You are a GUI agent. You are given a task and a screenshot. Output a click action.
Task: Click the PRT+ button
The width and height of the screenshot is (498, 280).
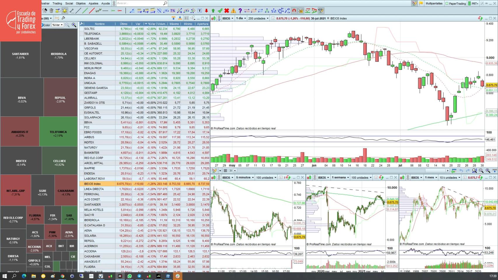tap(473, 3)
